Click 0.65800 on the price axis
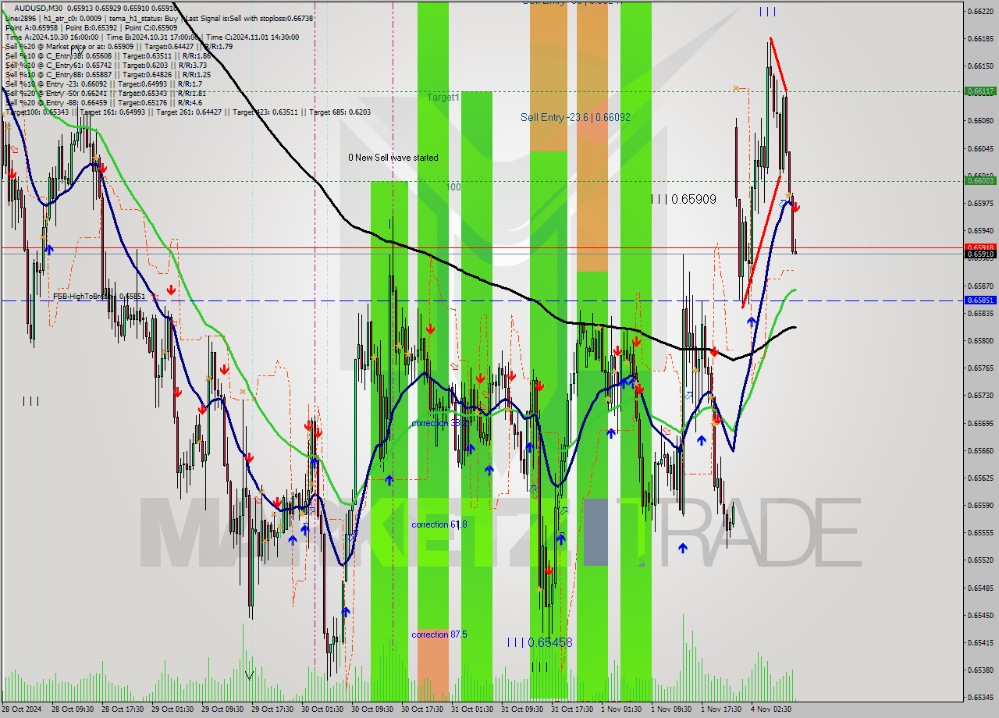999x718 pixels. 980,340
